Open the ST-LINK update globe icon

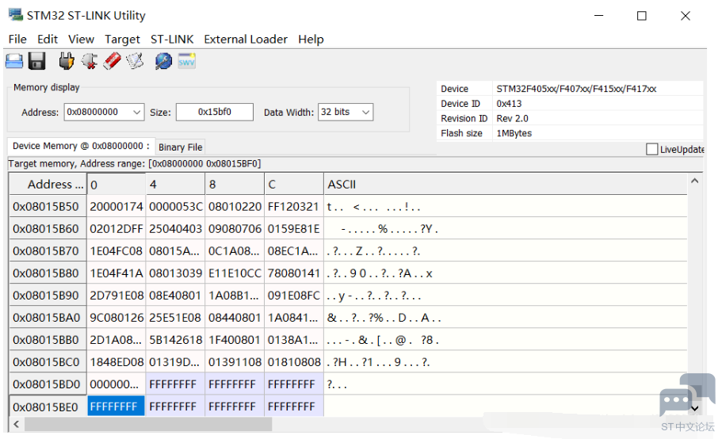(x=163, y=61)
